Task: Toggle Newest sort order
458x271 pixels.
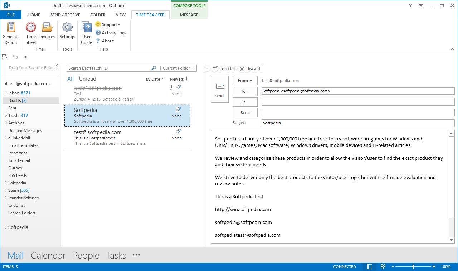Action: tap(179, 79)
